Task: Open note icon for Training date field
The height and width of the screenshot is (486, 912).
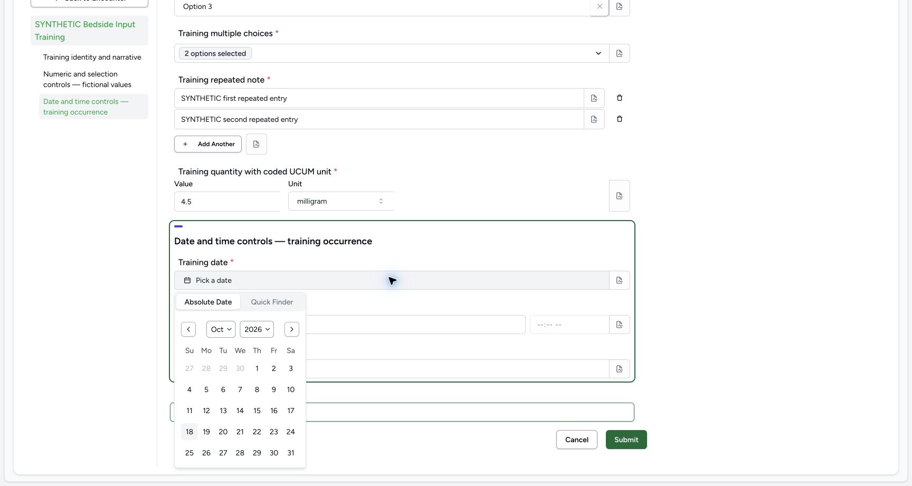Action: (620, 280)
